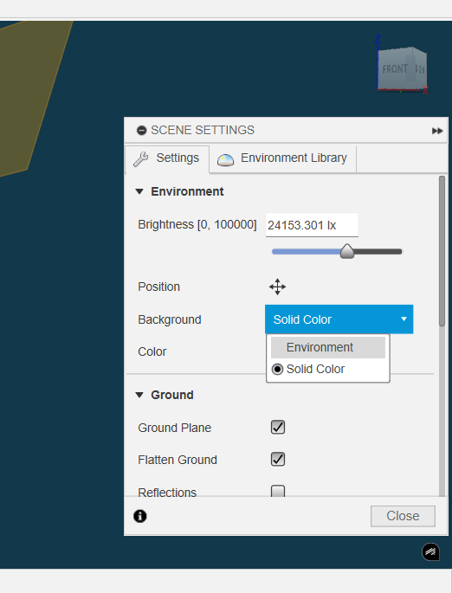This screenshot has width=452, height=593.
Task: Click the Color label
Action: pos(152,351)
